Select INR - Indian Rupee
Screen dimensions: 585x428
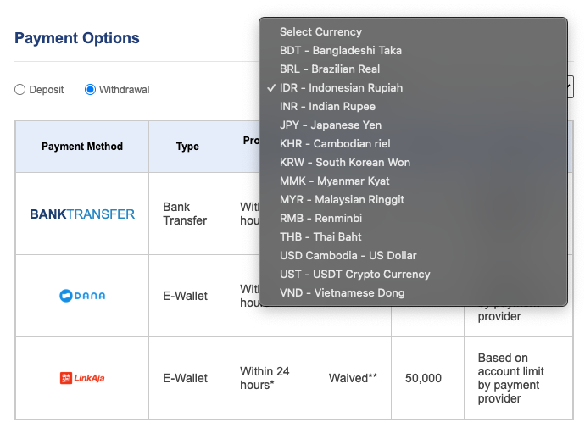tap(327, 107)
